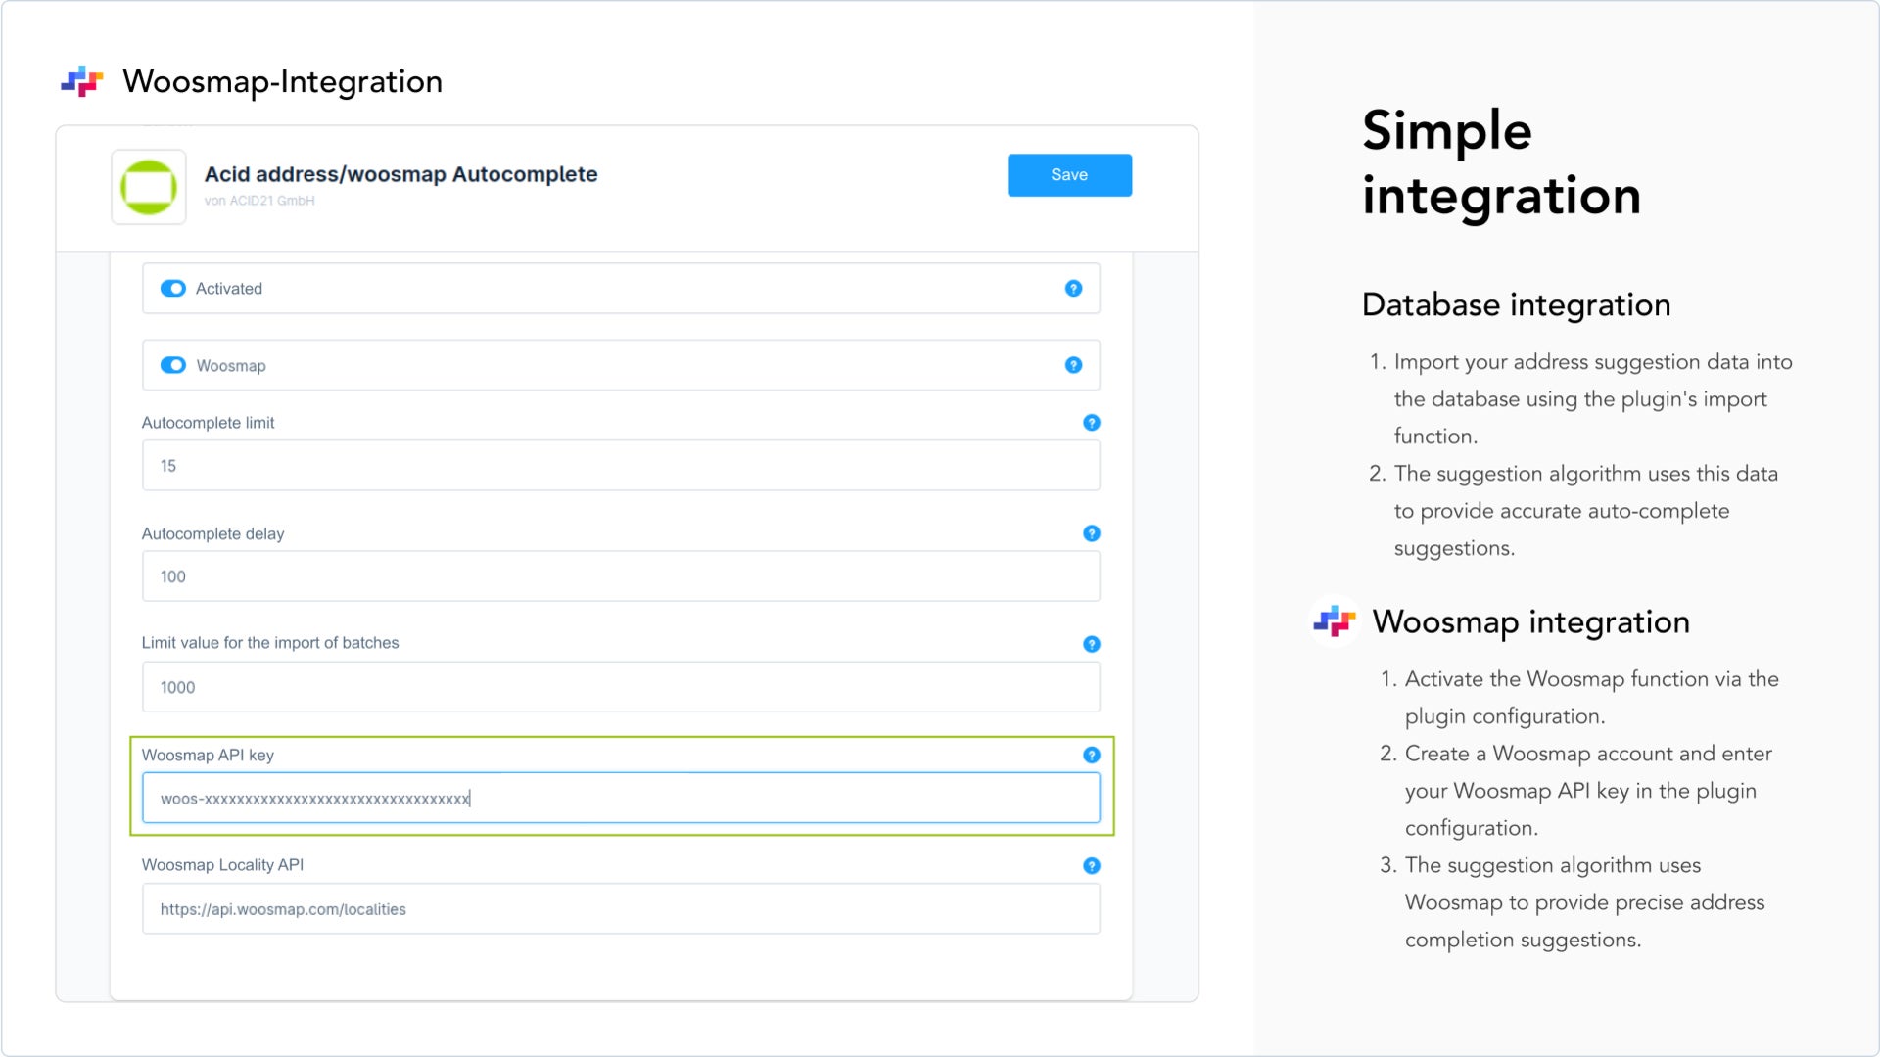Screen dimensions: 1880x1057
Task: Click the Autocomplete delay field containing 100
Action: tap(621, 576)
